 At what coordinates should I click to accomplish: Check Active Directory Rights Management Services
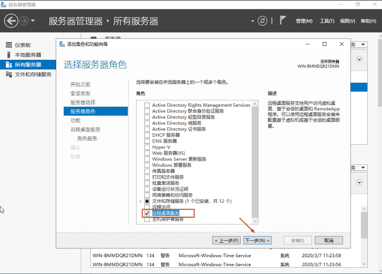pos(147,105)
